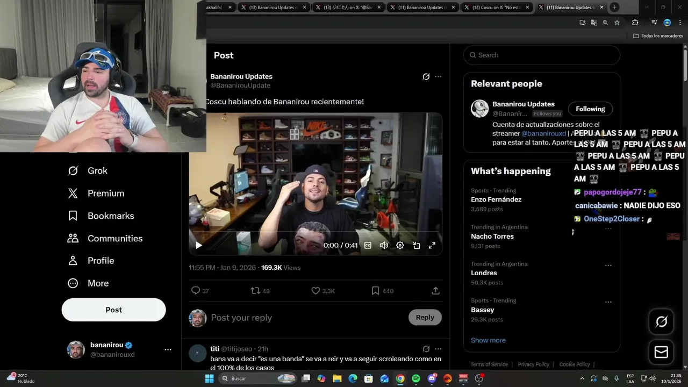This screenshot has width=688, height=387.
Task: Open the Cookie Policy link
Action: [x=575, y=364]
